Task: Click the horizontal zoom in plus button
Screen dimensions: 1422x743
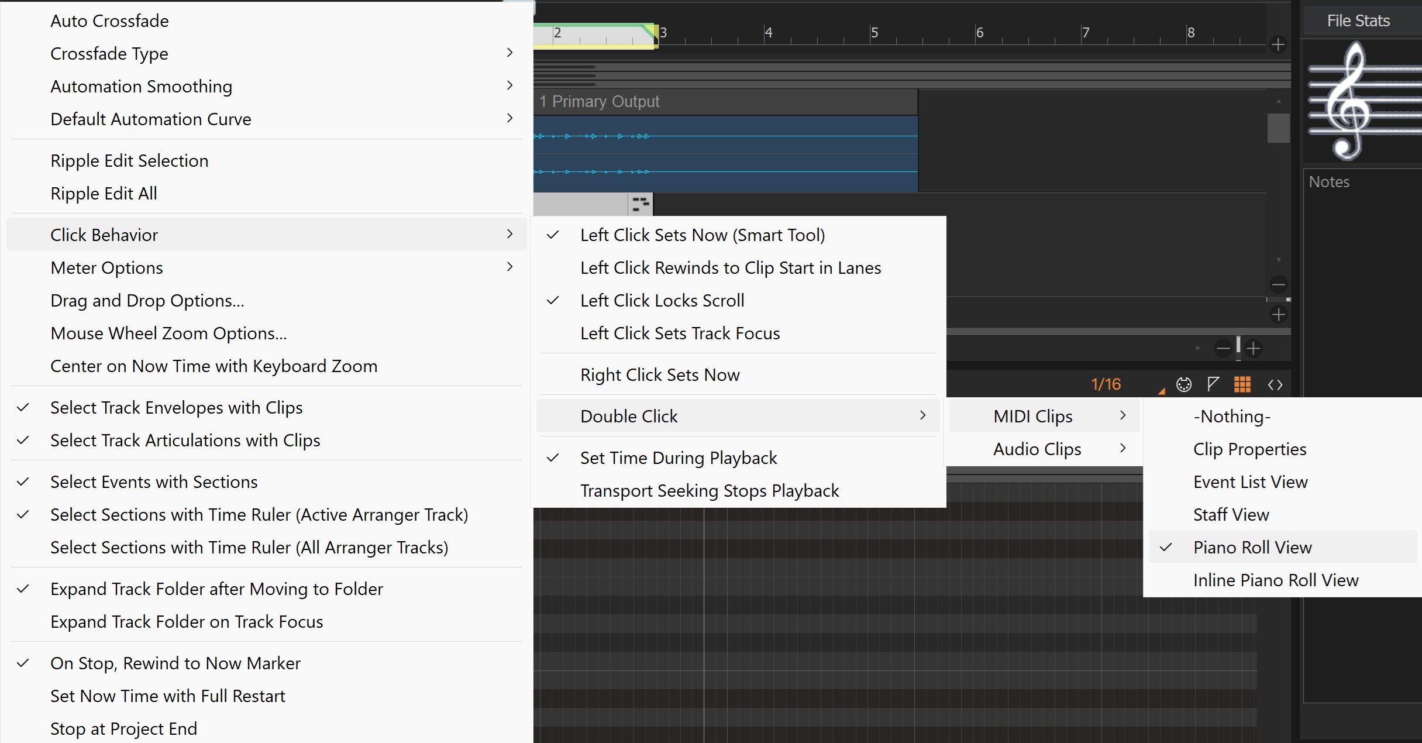Action: [1253, 349]
